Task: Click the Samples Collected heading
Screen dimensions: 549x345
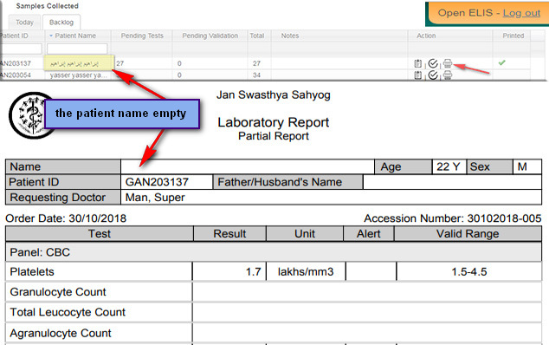Action: tap(48, 6)
